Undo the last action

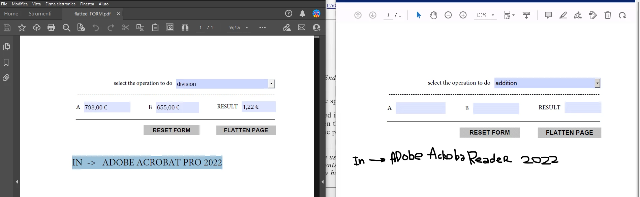pos(96,28)
